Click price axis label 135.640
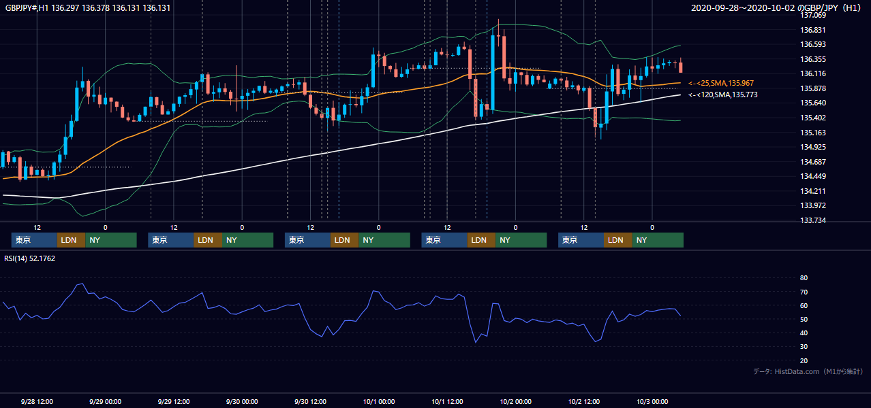 click(x=814, y=103)
